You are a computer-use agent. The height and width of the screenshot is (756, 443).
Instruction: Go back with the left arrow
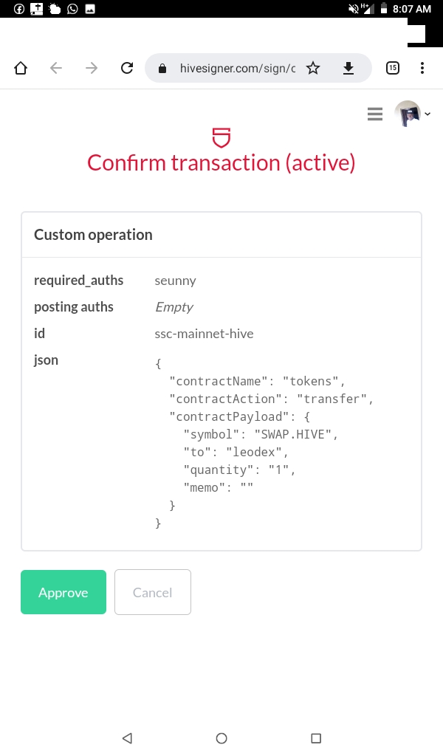click(56, 68)
